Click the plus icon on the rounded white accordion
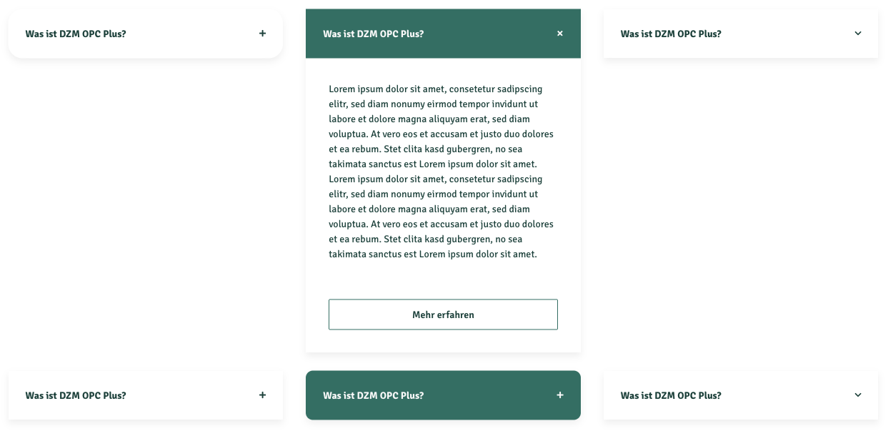893x446 pixels. tap(262, 34)
